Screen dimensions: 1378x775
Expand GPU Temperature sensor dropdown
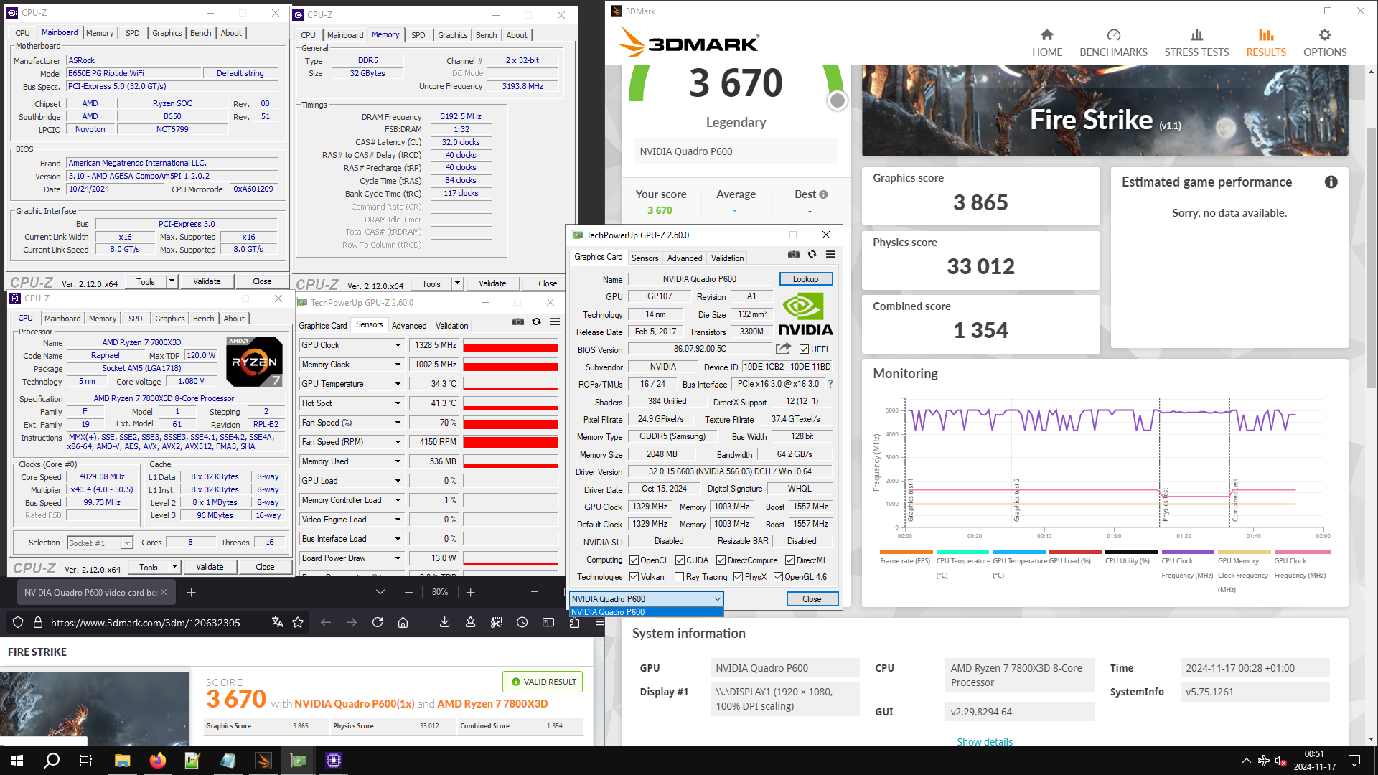(398, 384)
